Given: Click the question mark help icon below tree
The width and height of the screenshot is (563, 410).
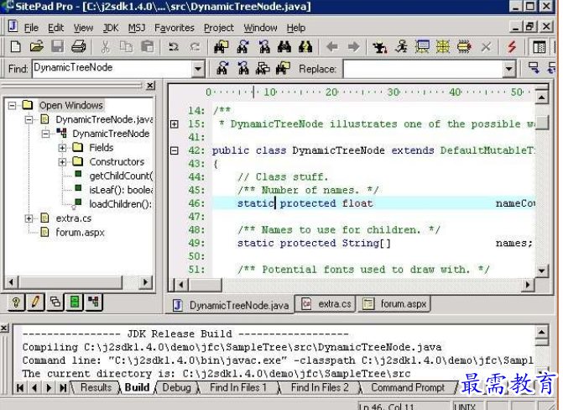Looking at the screenshot, I should [16, 302].
